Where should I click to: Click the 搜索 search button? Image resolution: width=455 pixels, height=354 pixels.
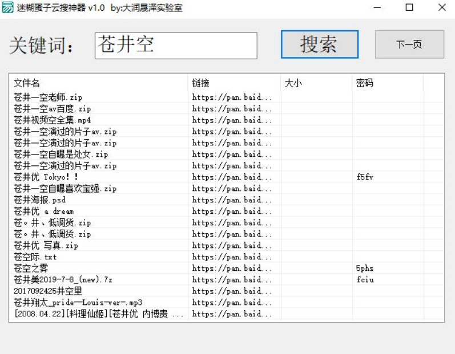pos(320,44)
